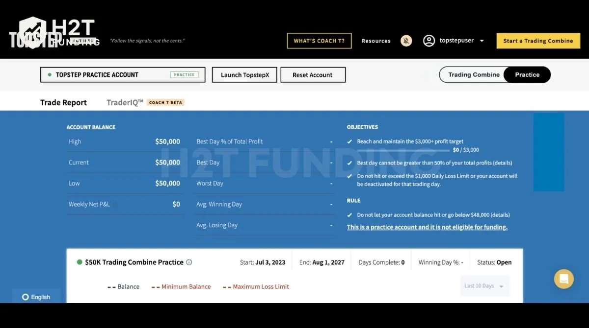589x328 pixels.
Task: Click the Winning Day %: - field
Action: click(441, 262)
